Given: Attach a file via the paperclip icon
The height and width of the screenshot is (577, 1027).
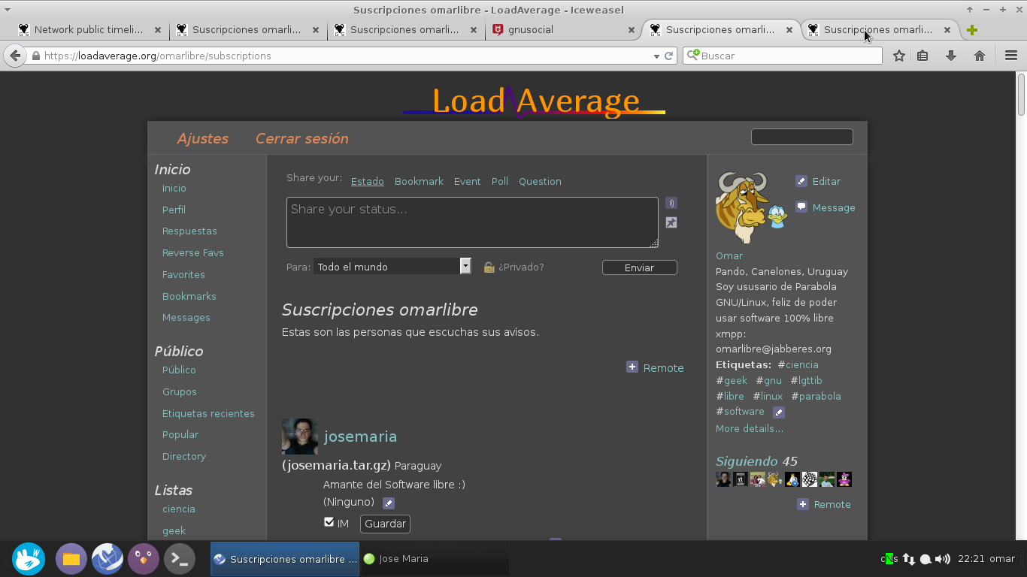Looking at the screenshot, I should click(671, 203).
